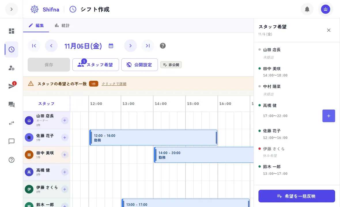Screen dimensions: 340x207
Task: Click the 田 avatar in the staff column
Action: tap(29, 155)
